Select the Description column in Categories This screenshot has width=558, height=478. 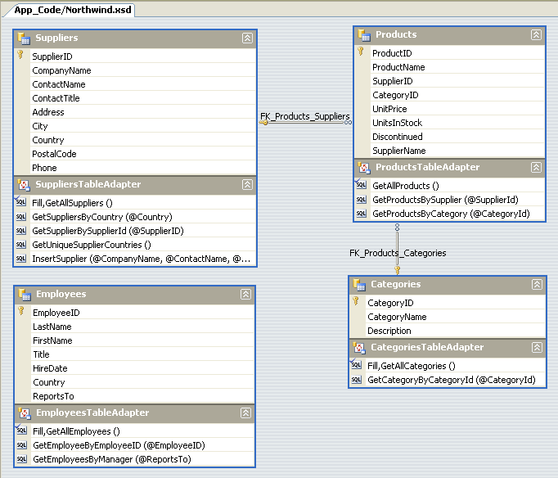point(456,331)
